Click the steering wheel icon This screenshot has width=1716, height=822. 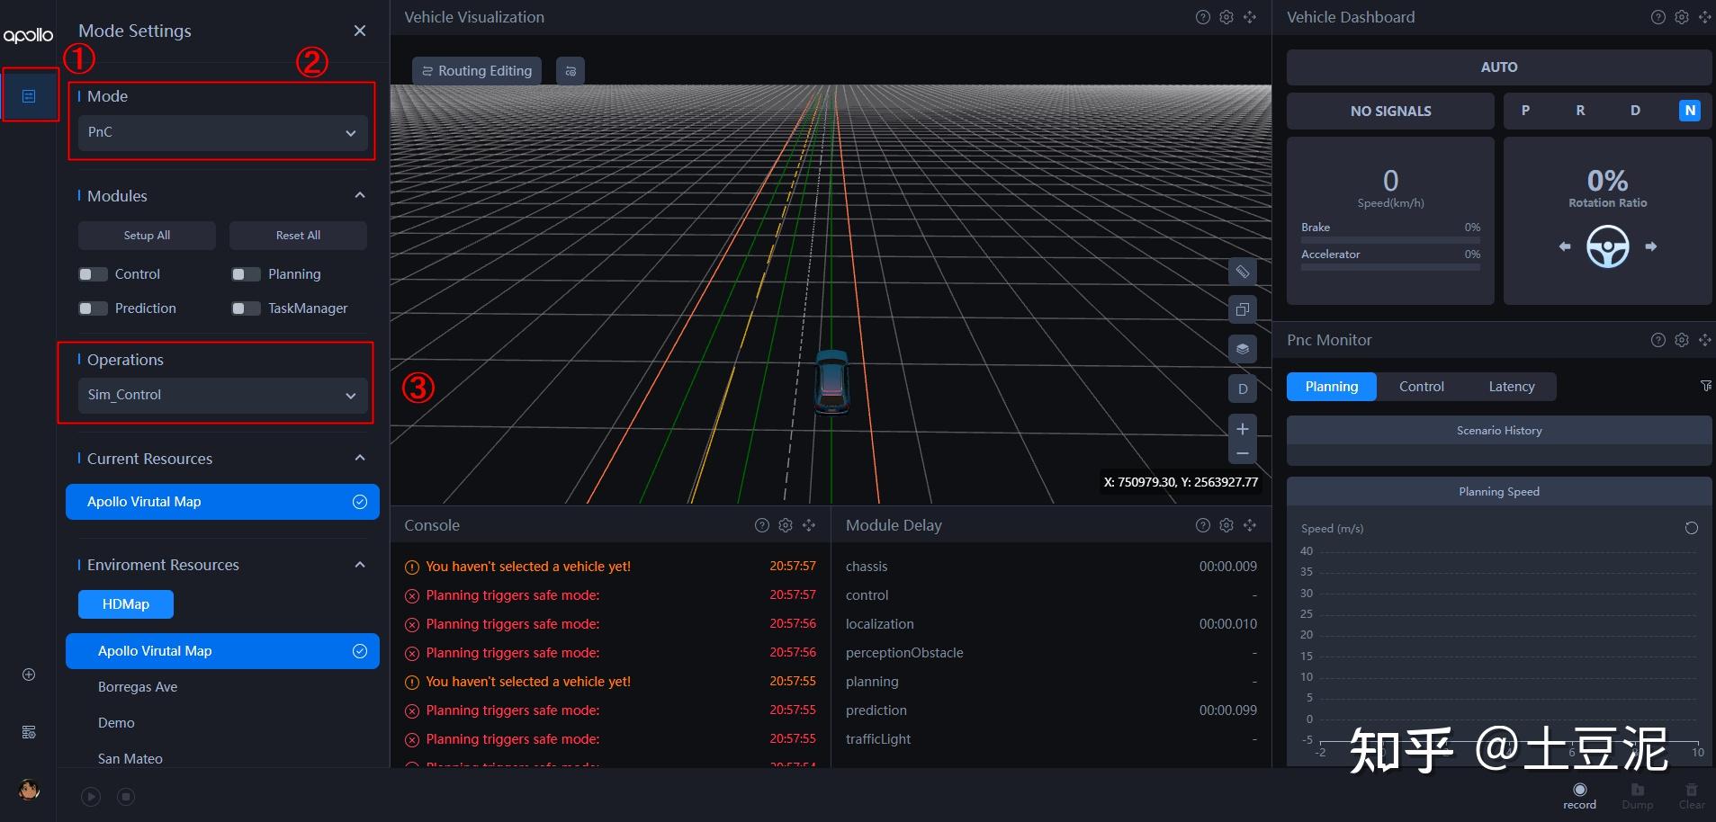tap(1607, 246)
